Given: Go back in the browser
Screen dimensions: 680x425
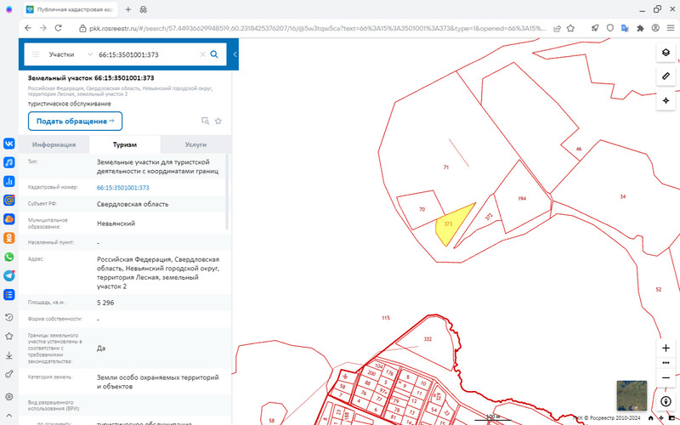Looking at the screenshot, I should (28, 28).
